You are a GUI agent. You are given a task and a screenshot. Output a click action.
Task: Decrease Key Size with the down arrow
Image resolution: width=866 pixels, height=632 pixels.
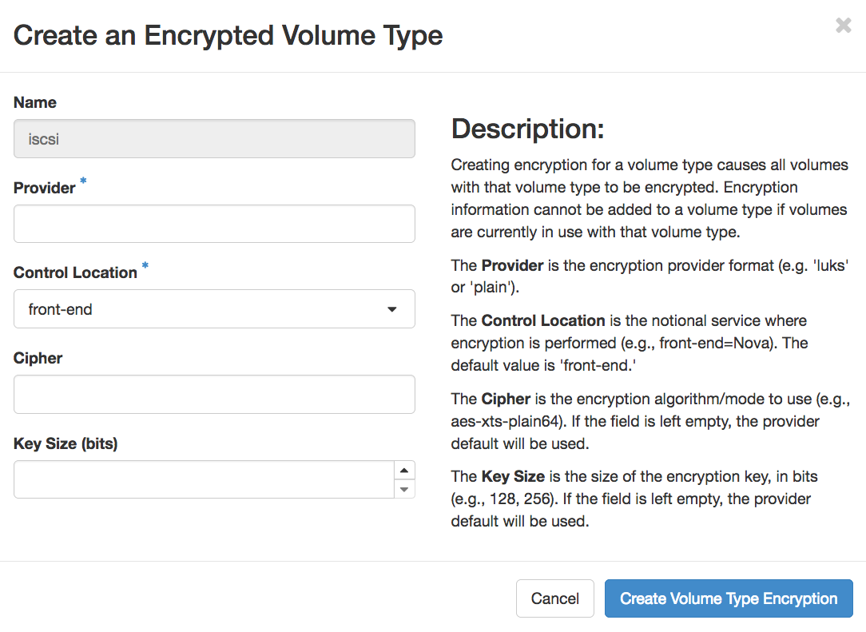[x=404, y=489]
